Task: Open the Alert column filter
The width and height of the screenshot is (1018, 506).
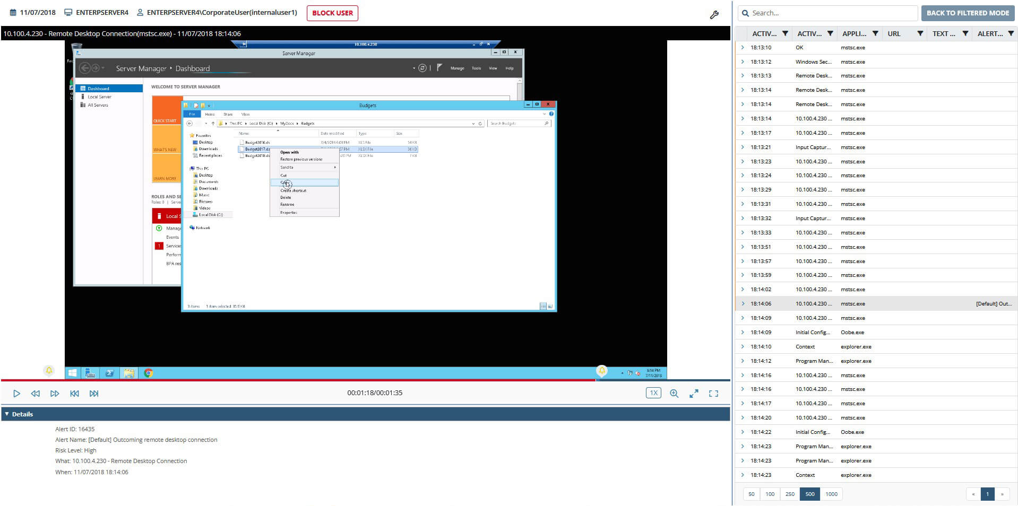Action: tap(1011, 33)
